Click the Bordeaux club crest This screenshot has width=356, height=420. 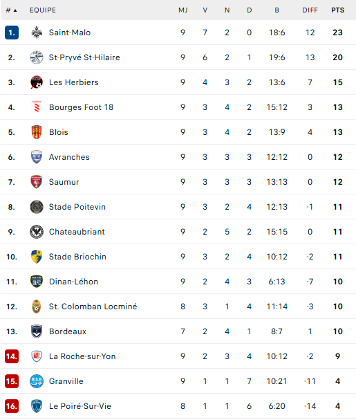coord(37,331)
